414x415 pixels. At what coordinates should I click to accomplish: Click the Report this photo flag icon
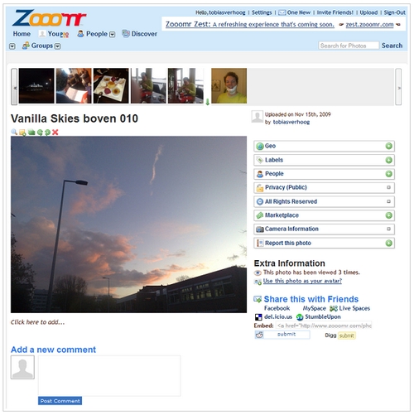[260, 243]
